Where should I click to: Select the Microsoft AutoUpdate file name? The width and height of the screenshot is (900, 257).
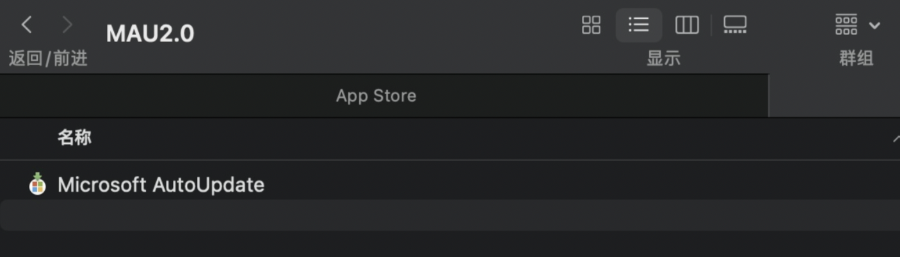click(x=161, y=185)
